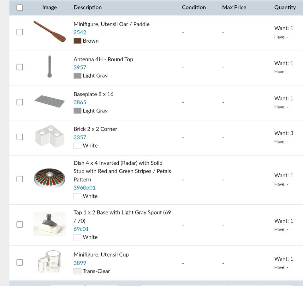303x286 pixels.
Task: Open part number 2542 link
Action: point(80,32)
